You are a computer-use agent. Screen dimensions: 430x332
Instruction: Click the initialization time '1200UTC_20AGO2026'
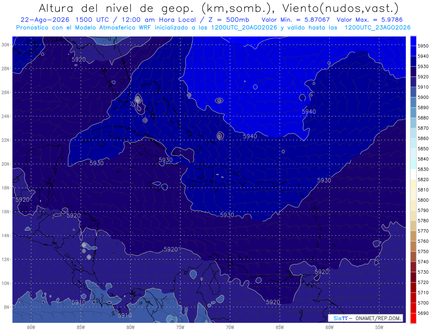point(244,28)
